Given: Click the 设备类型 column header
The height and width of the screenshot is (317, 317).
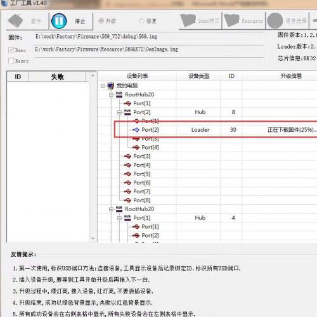Looking at the screenshot, I should click(x=198, y=76).
